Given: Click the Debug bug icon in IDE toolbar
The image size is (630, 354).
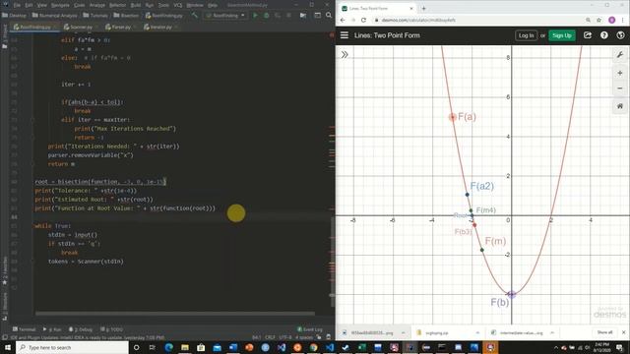Looking at the screenshot, I should (x=266, y=16).
